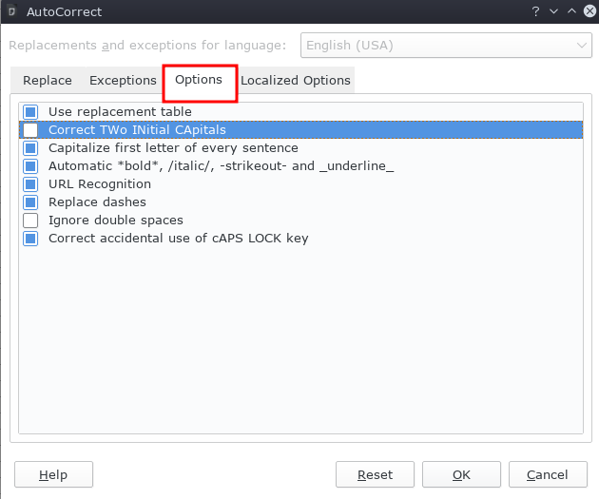Image resolution: width=599 pixels, height=499 pixels.
Task: Uncheck Capitalize first letter of every sentence
Action: point(30,148)
